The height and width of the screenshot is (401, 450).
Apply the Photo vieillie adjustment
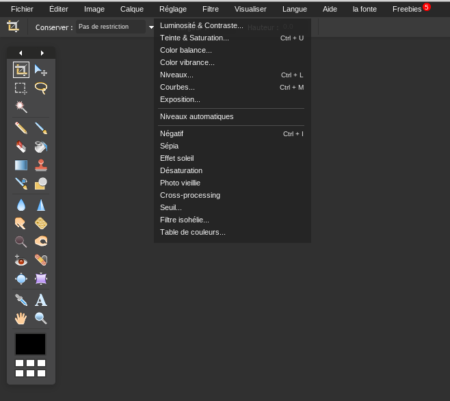[232, 183]
